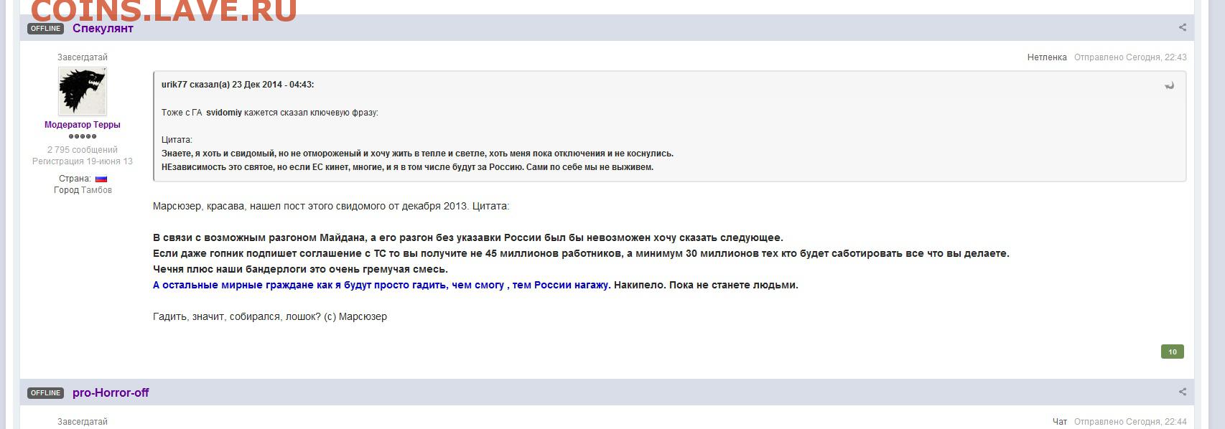Click the 'Чат' forum label

point(1060,422)
